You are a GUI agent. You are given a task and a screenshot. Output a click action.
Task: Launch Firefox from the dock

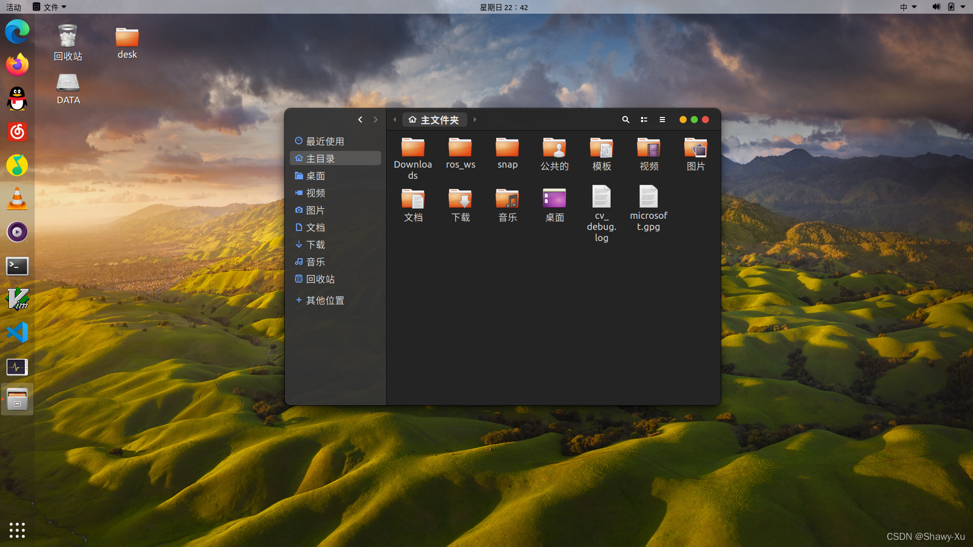click(17, 65)
